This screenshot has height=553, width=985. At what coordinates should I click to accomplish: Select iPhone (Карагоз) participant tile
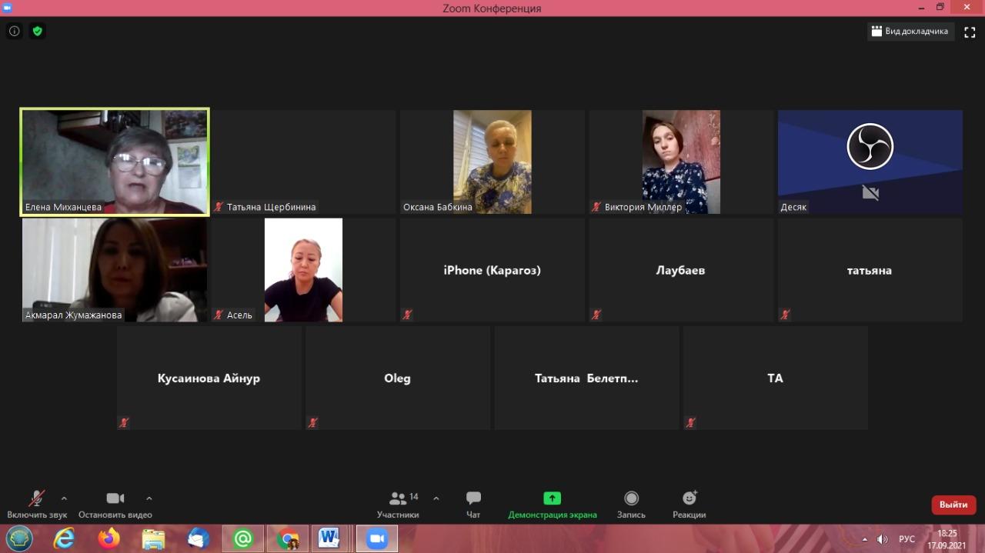492,270
